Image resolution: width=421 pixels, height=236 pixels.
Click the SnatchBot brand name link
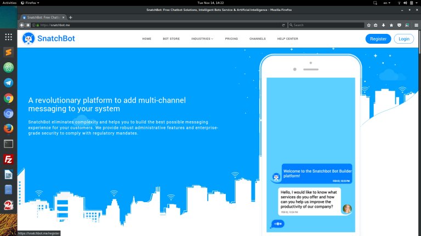tap(56, 39)
